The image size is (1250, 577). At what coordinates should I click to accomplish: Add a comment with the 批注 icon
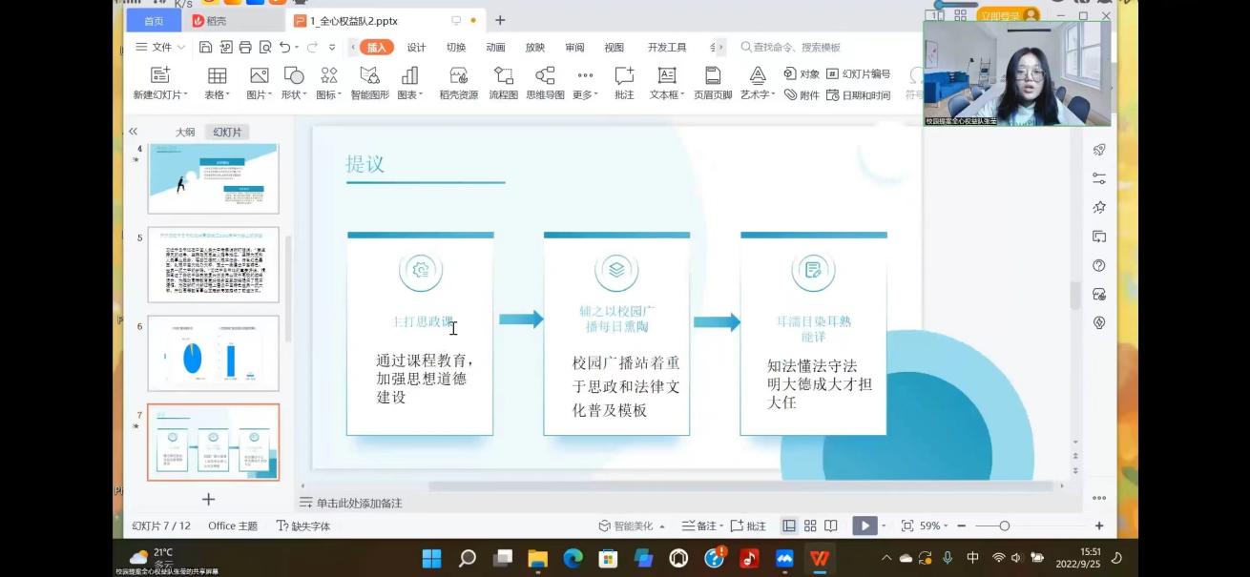point(624,76)
